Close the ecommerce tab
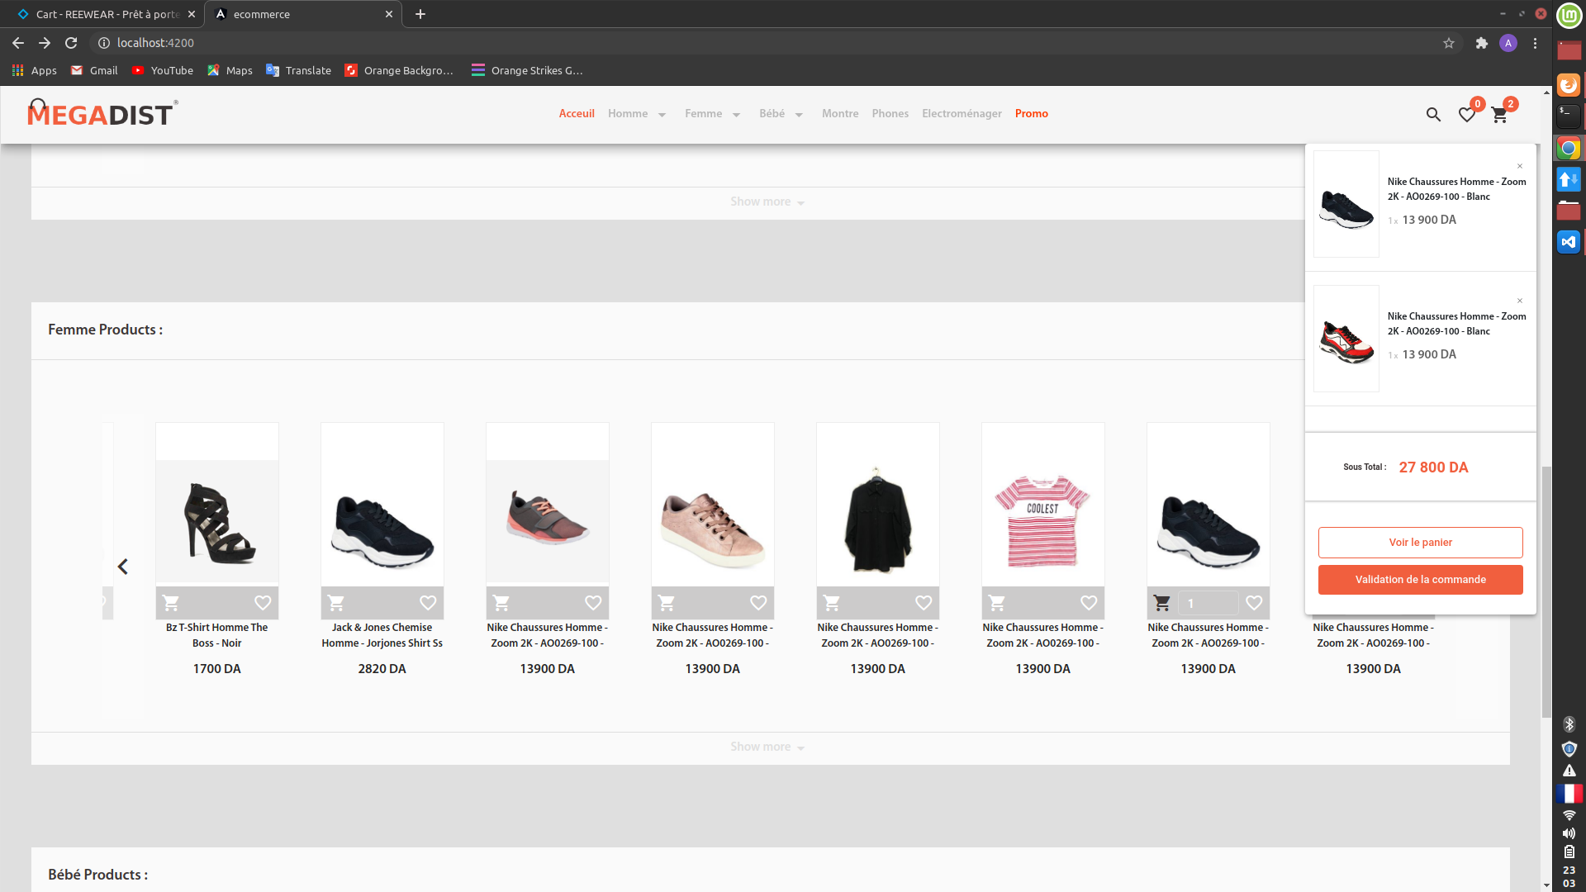Screen dimensions: 1586x892 389,14
